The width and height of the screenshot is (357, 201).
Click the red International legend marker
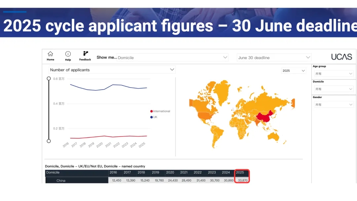click(151, 111)
